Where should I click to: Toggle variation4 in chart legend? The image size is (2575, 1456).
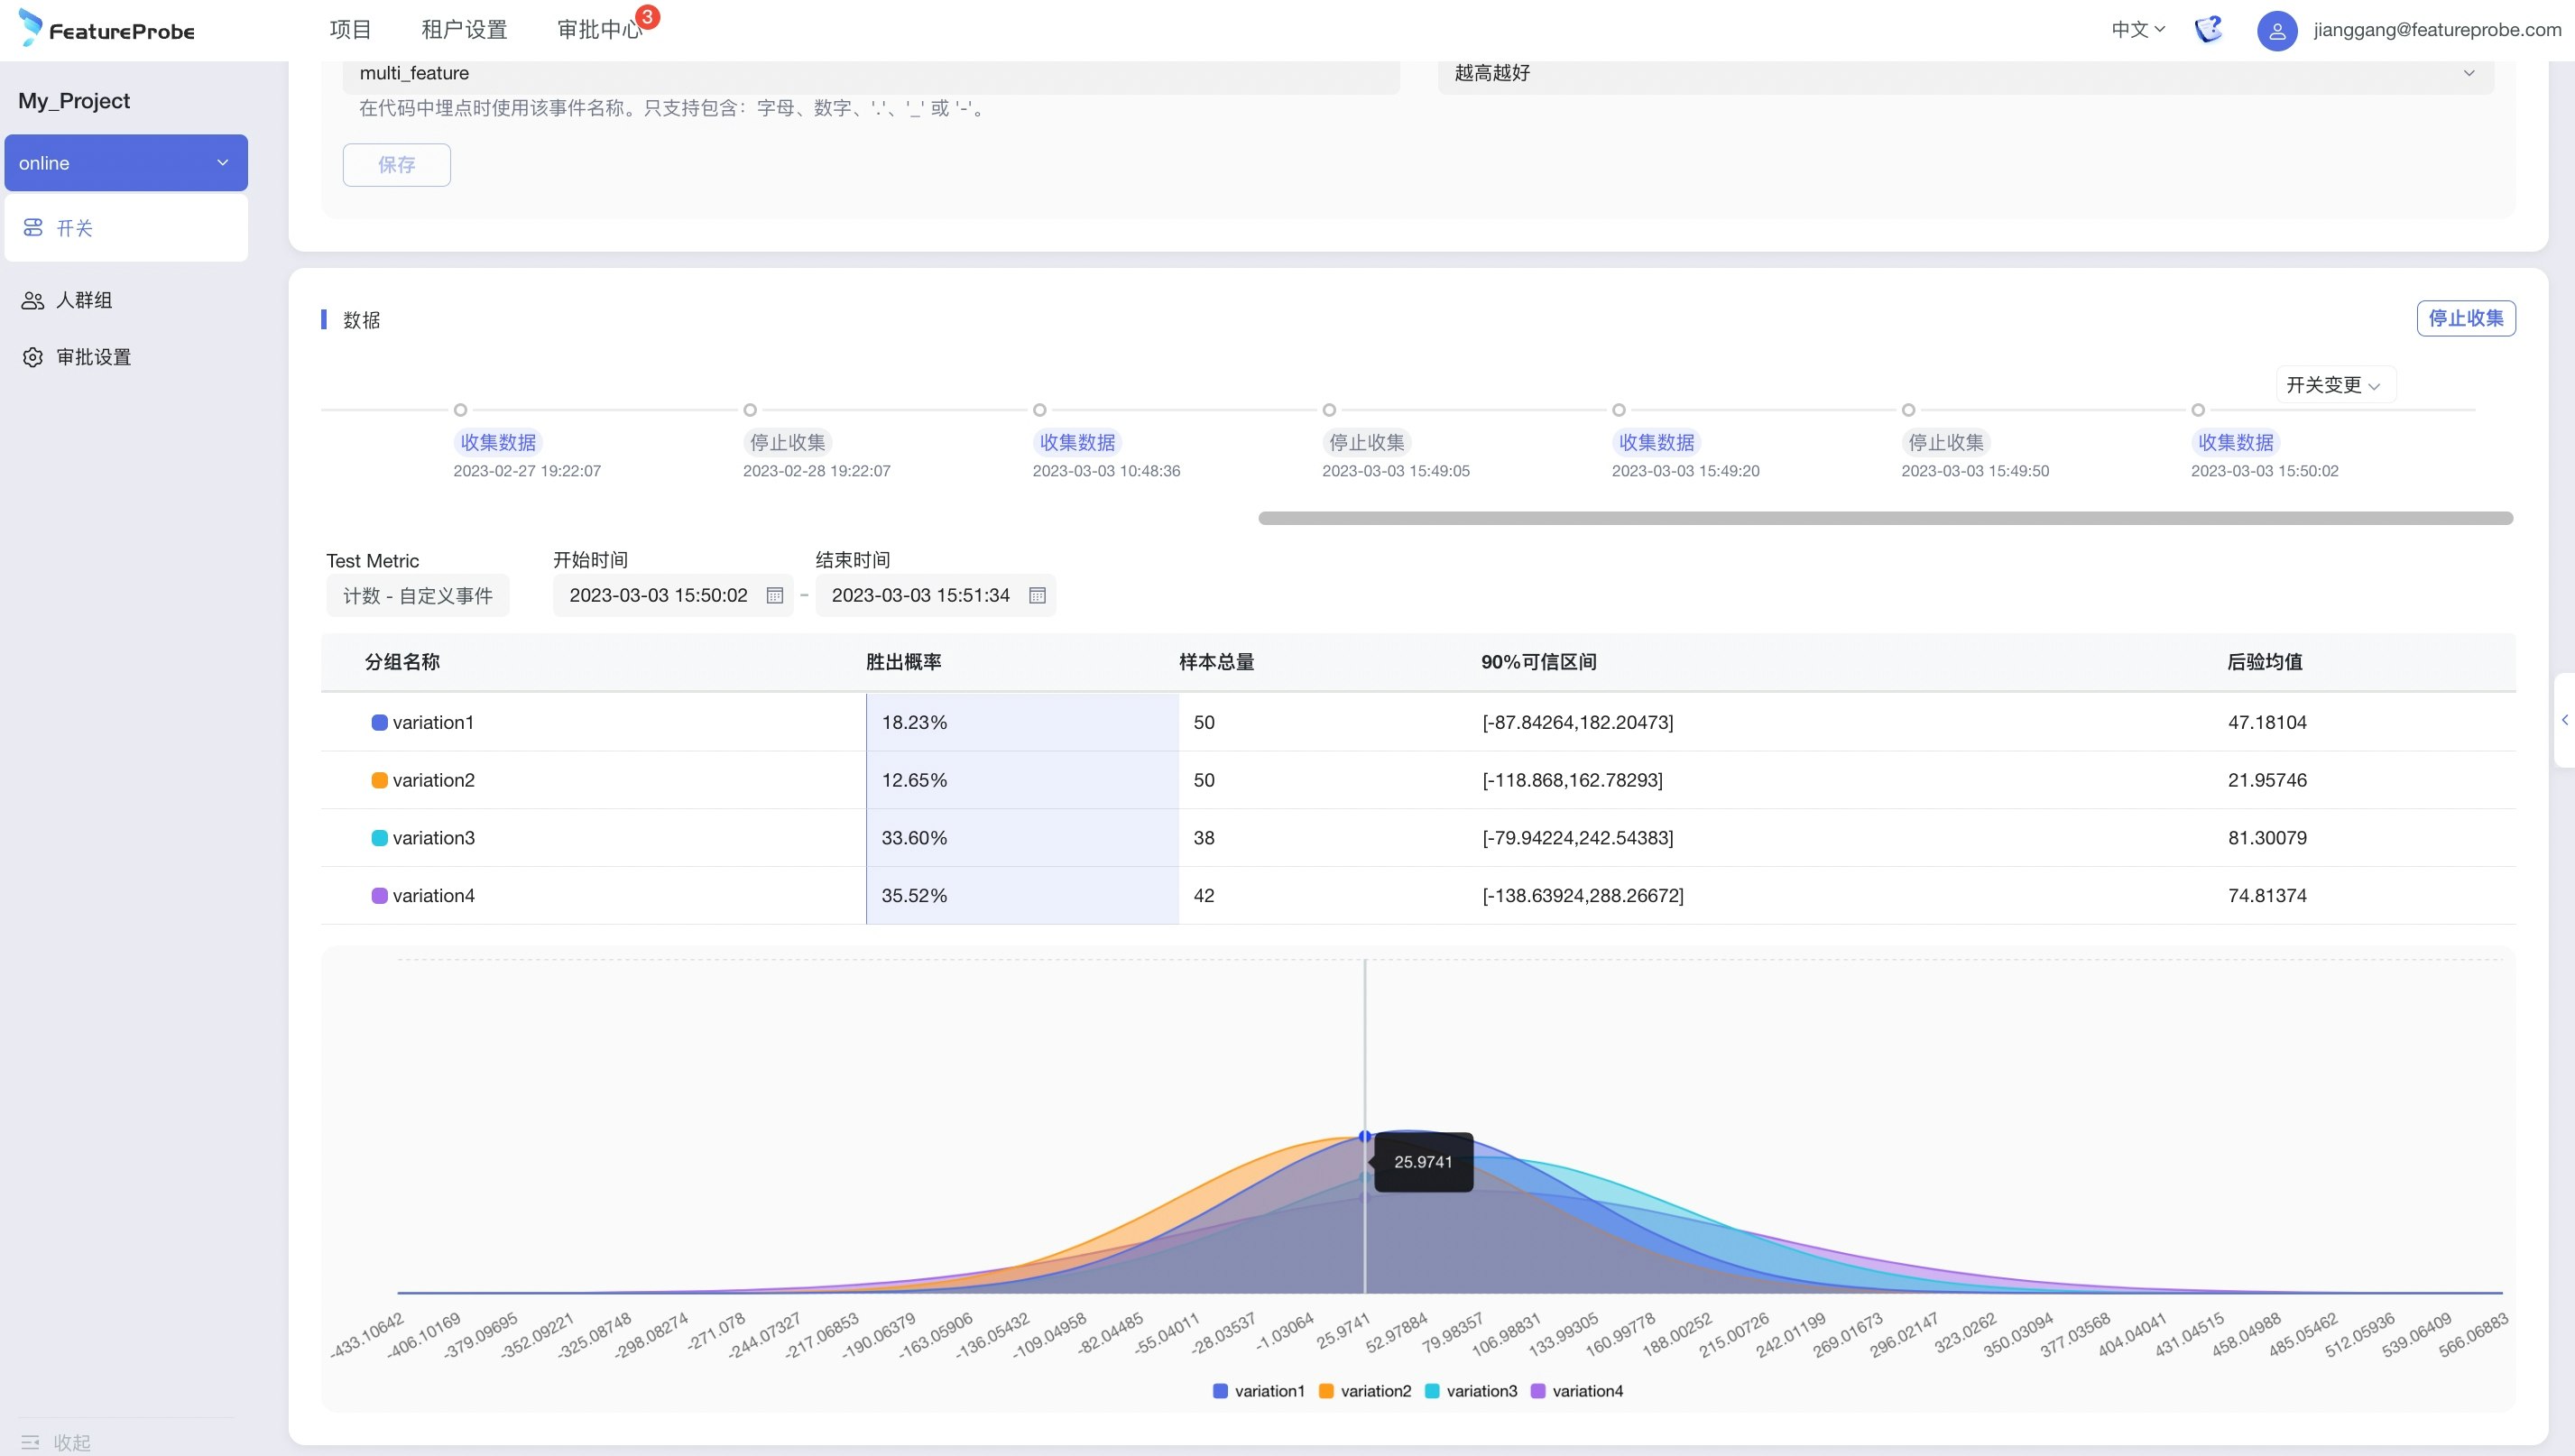click(x=1576, y=1391)
